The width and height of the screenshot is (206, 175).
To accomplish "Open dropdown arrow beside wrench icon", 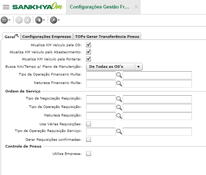I will pos(59,20).
